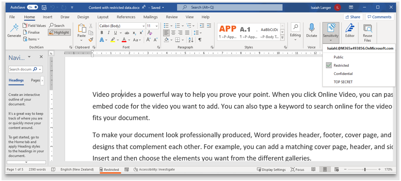
Task: Toggle the AutoSave switch
Action: (x=33, y=8)
